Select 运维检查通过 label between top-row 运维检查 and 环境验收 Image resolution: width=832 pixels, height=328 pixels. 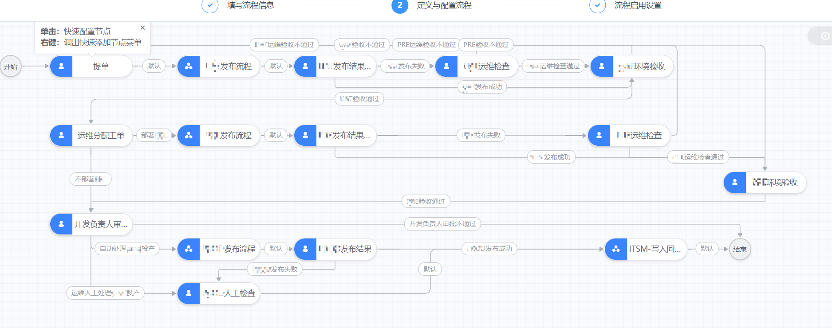(x=553, y=66)
